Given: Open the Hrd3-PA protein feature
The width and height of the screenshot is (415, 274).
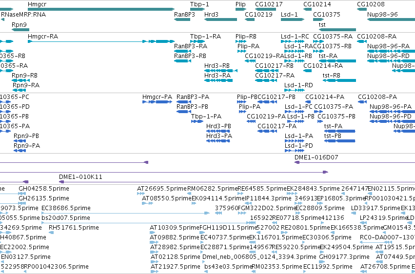Looking at the screenshot, I should pos(218,141).
